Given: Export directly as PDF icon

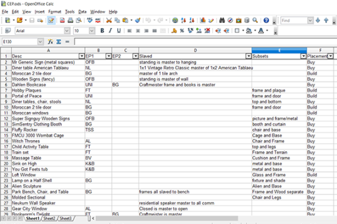Looking at the screenshot, I should pyautogui.click(x=62, y=21).
